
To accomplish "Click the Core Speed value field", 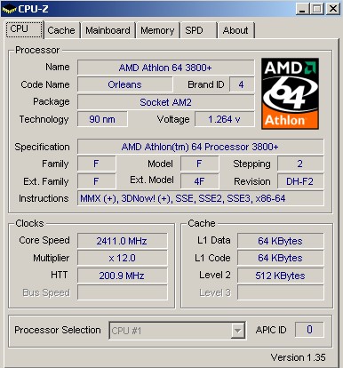I will click(x=122, y=241).
